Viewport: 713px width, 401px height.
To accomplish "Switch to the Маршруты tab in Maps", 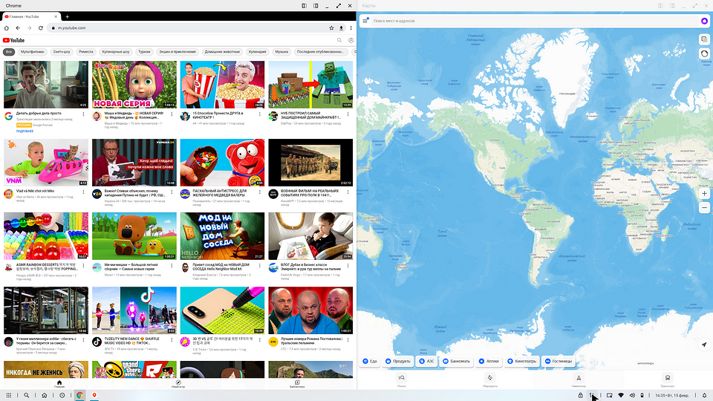I will coord(489,381).
